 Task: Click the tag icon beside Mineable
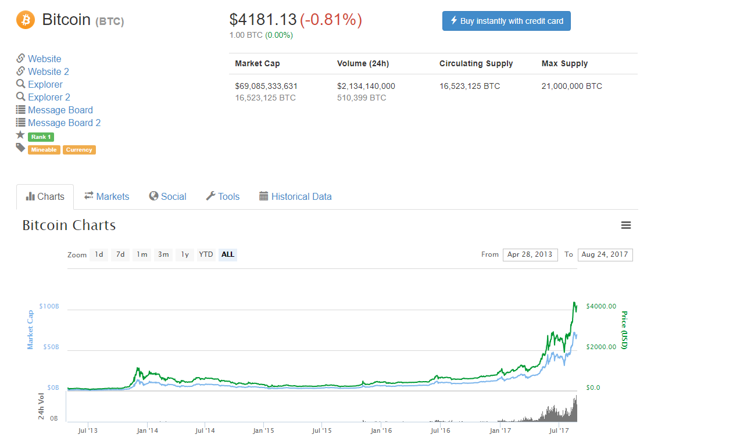pyautogui.click(x=20, y=148)
